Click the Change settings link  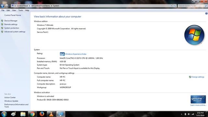[198, 77]
